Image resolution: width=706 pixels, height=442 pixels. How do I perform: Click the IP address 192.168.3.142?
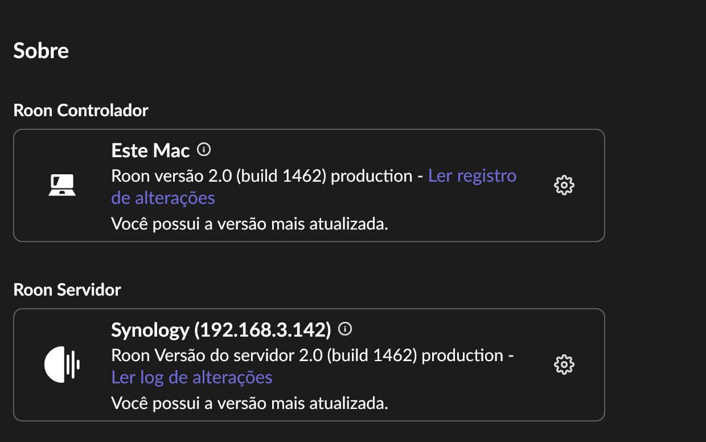point(263,330)
